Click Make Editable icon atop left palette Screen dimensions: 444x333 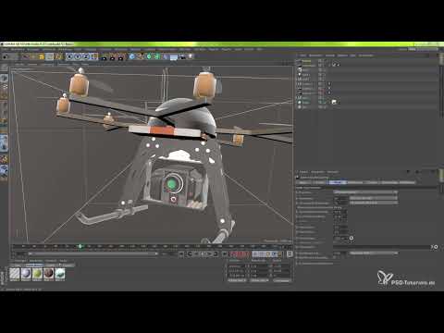coord(4,68)
